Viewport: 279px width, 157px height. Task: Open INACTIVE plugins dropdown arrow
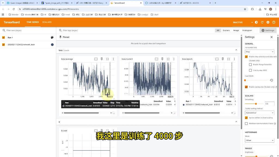click(x=252, y=22)
